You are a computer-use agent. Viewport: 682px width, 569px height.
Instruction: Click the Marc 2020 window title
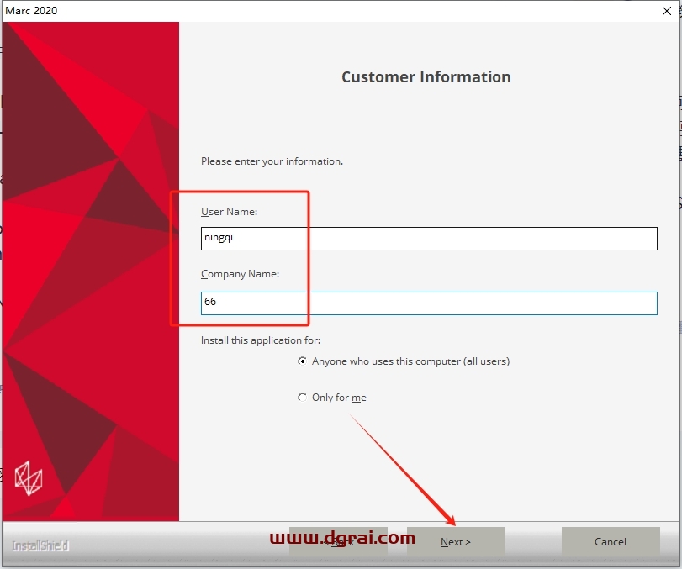[31, 10]
